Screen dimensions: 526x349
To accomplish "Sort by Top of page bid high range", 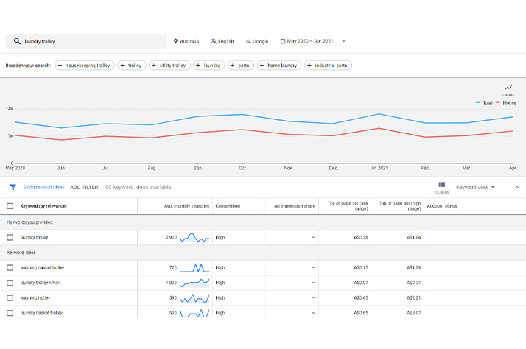I will tap(399, 206).
